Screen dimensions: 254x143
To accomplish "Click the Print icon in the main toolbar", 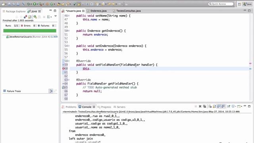I will pyautogui.click(x=18, y=4).
